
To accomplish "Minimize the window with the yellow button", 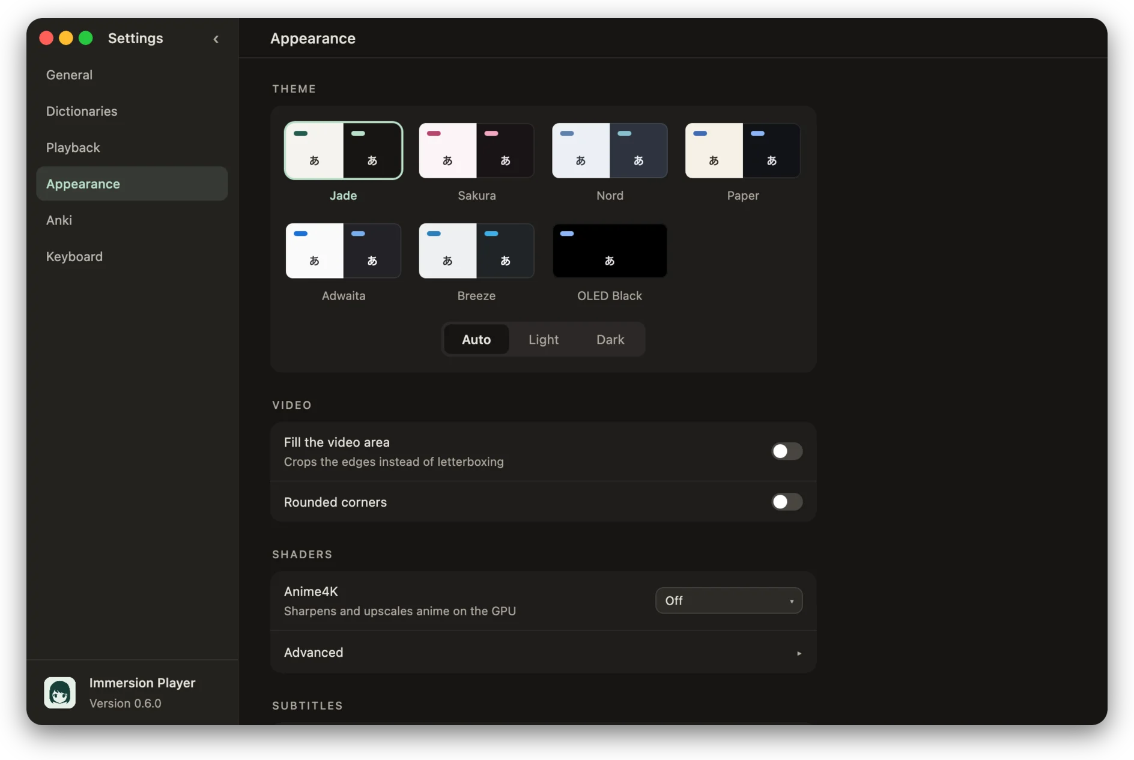I will point(66,38).
